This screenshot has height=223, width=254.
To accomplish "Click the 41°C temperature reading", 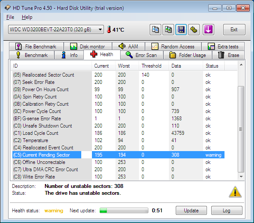I will [x=118, y=30].
